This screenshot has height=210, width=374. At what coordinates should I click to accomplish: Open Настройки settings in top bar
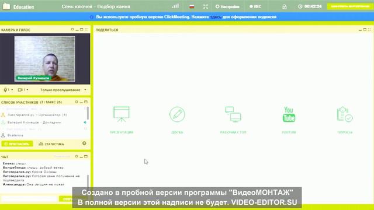(x=227, y=6)
